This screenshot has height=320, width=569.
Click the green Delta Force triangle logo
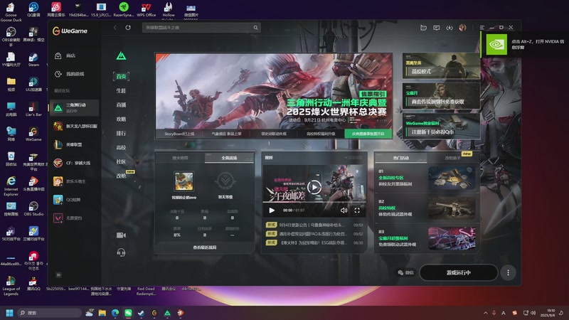121,56
